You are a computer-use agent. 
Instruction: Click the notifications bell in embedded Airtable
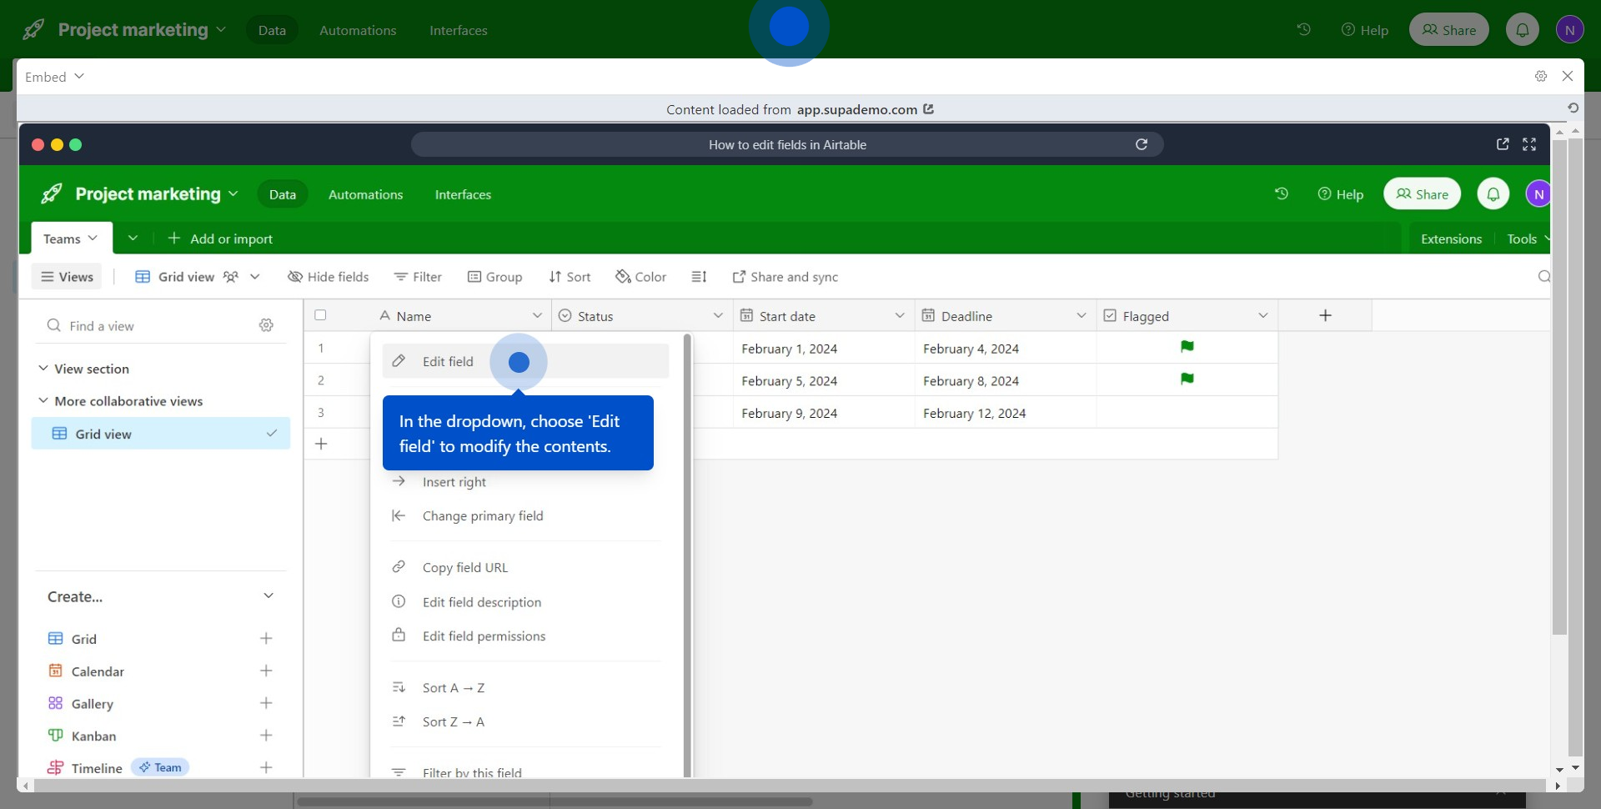point(1493,194)
